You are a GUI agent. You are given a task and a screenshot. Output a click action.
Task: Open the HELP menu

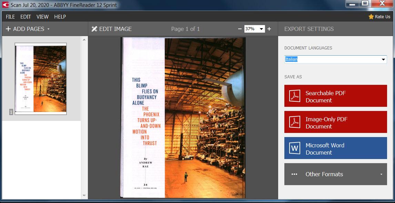60,16
